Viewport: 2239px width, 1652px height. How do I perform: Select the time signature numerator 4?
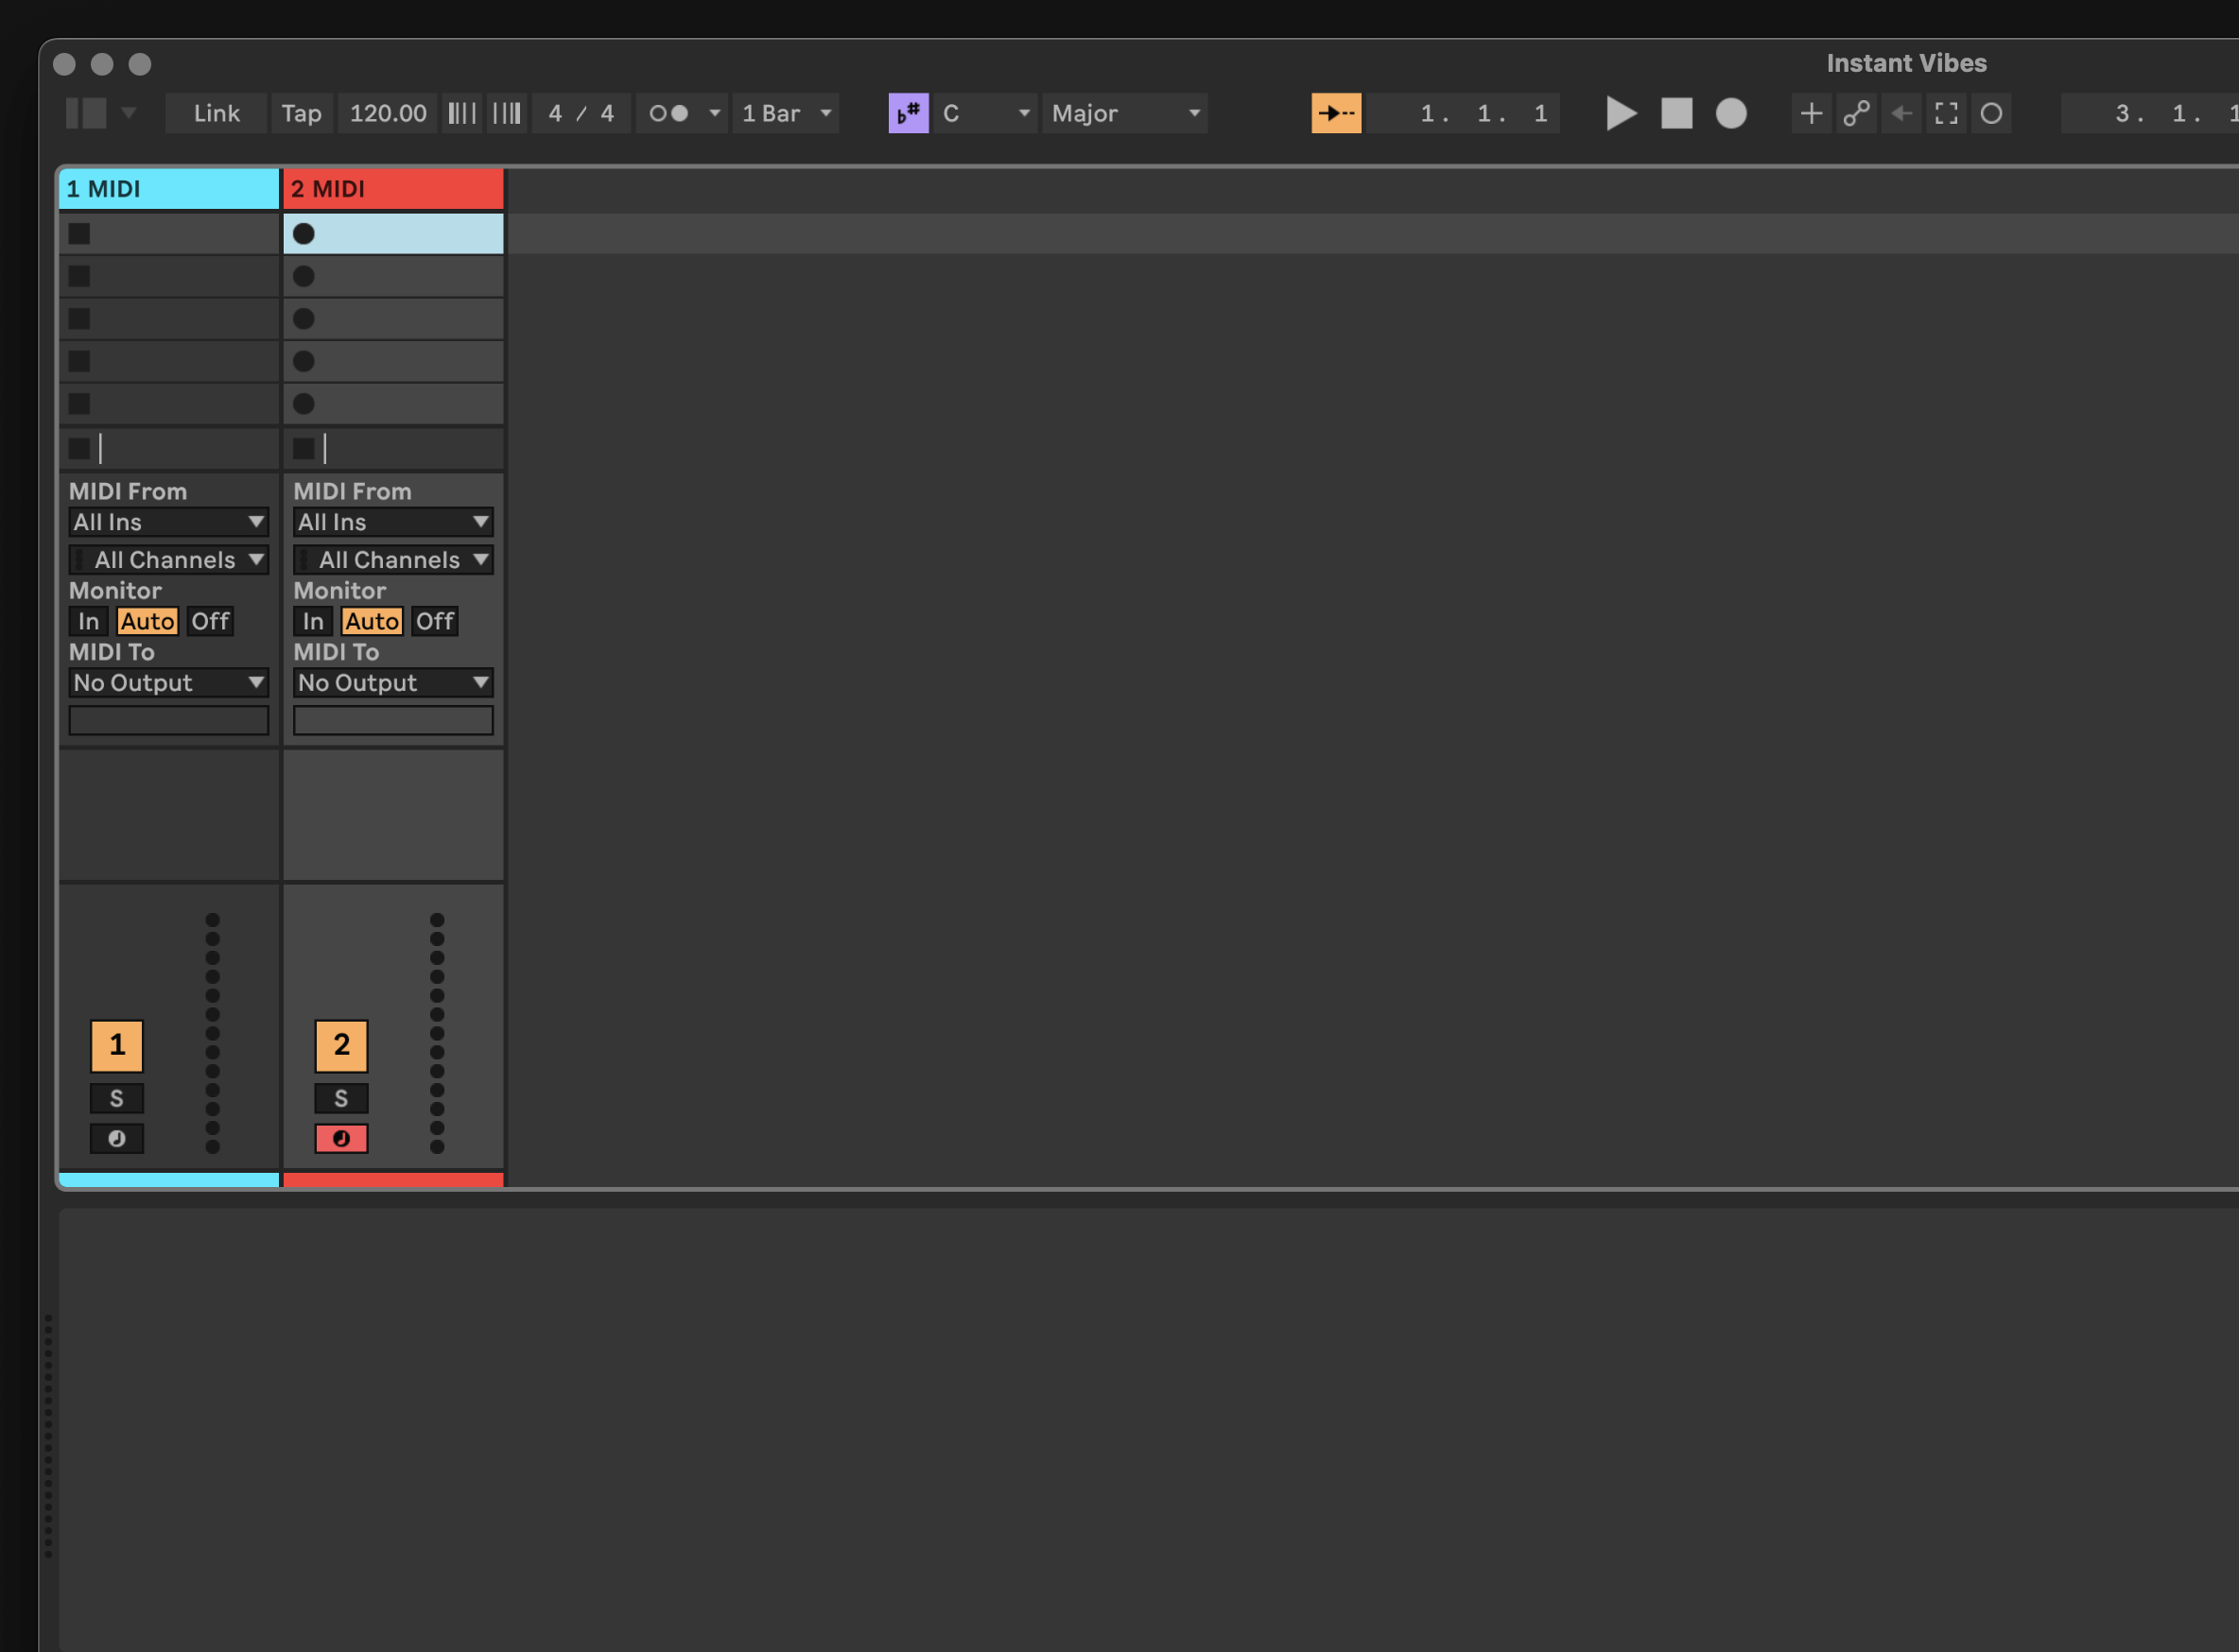[555, 113]
